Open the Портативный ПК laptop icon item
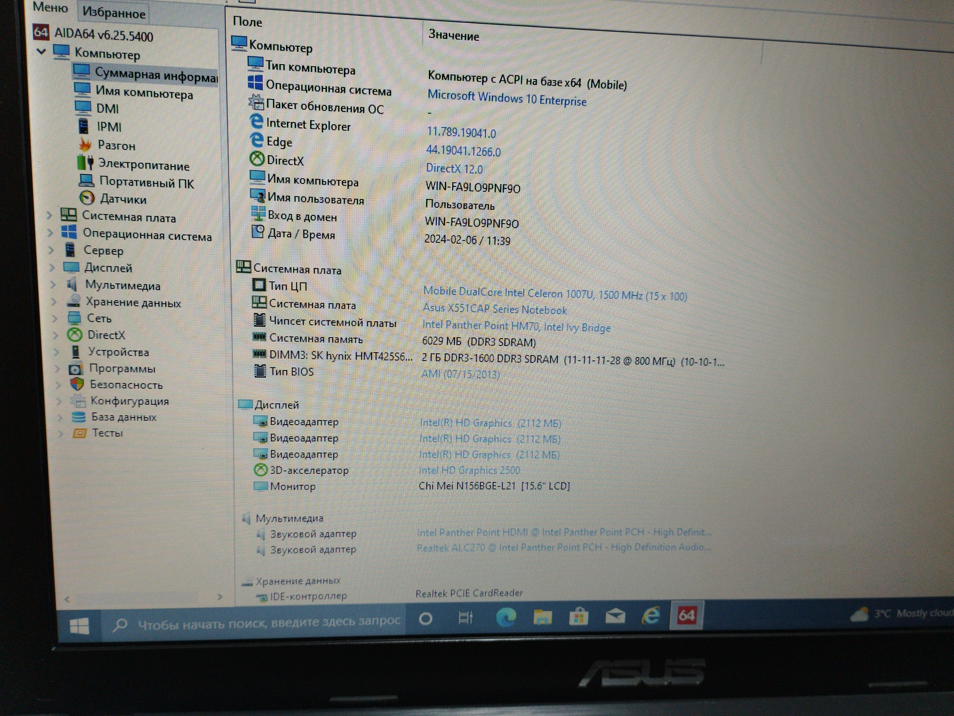Screen dimensions: 954x716 tap(86, 180)
